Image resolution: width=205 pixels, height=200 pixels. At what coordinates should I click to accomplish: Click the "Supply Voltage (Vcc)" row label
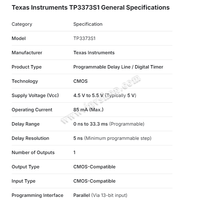pos(35,96)
